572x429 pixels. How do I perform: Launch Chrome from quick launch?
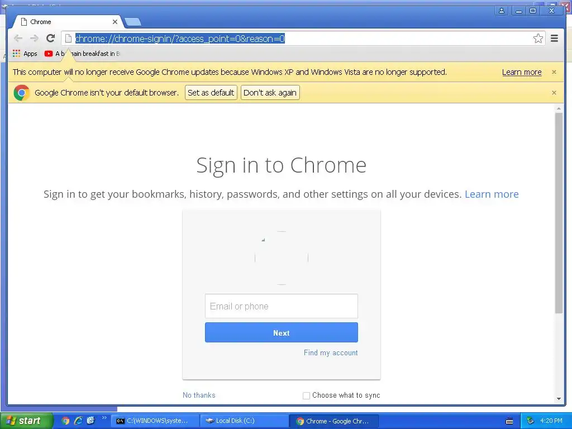[x=65, y=421]
